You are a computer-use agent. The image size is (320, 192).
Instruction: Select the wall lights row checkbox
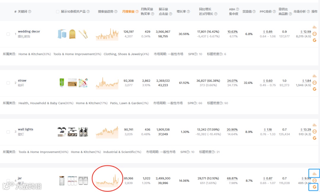click(x=8, y=132)
